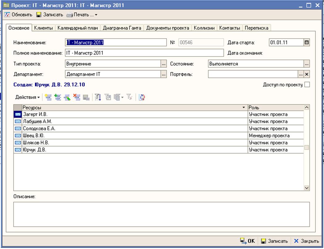Open Департамент selection with ellipsis button

(x=164, y=74)
